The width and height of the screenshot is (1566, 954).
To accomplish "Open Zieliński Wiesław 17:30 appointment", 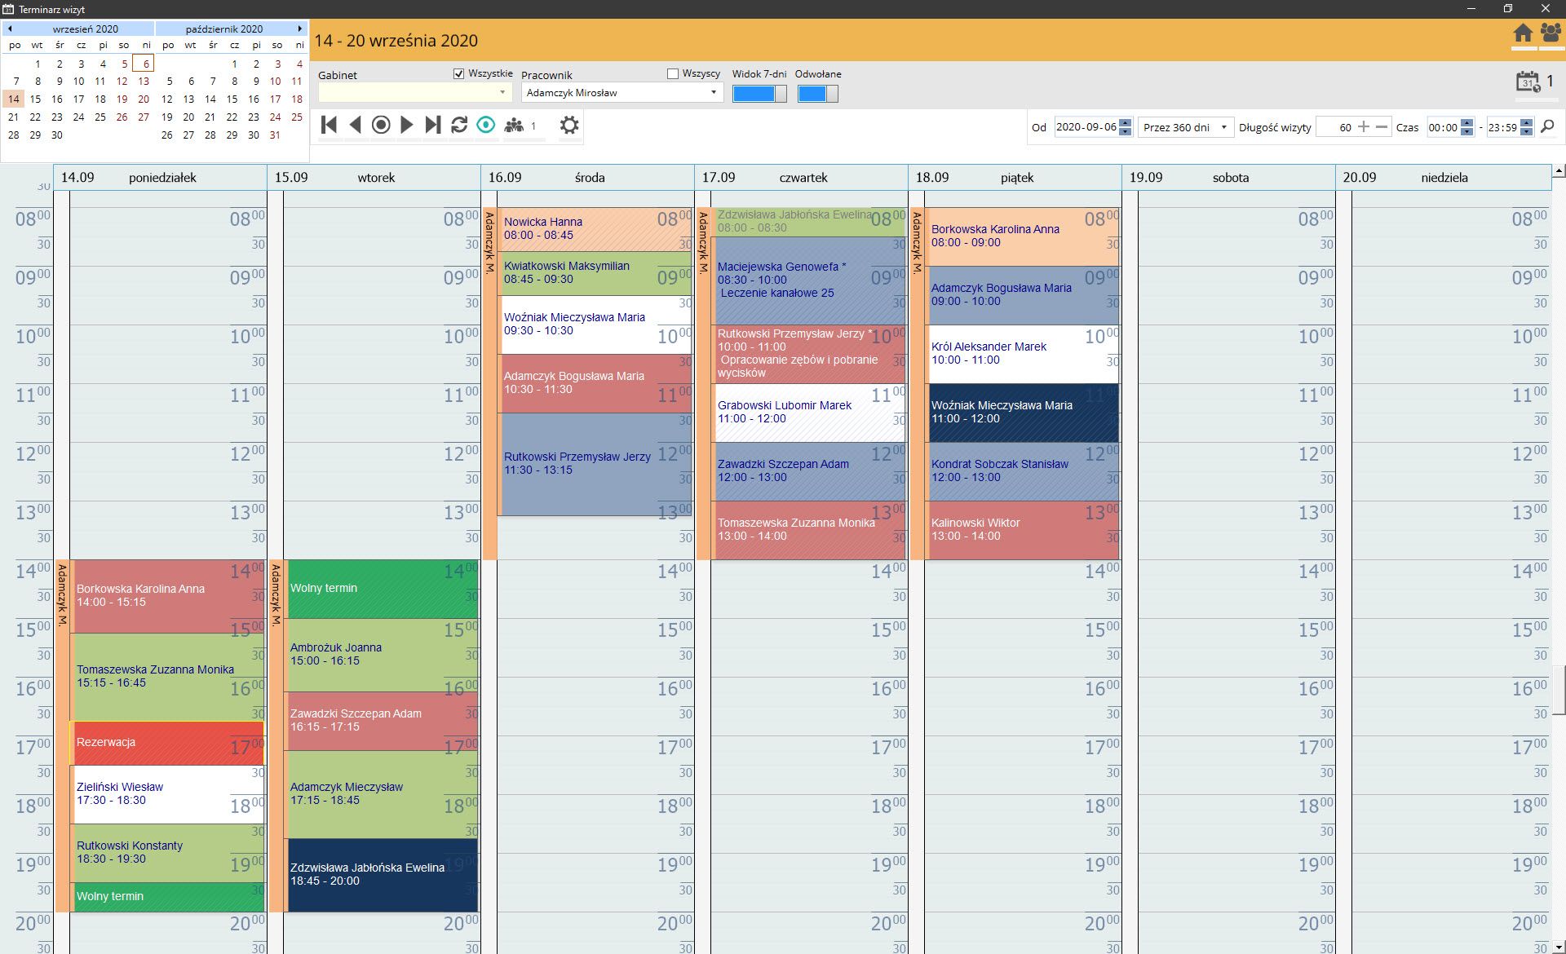I will point(168,794).
